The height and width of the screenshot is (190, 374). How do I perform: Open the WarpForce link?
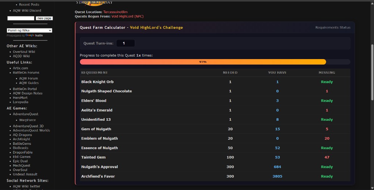27,120
